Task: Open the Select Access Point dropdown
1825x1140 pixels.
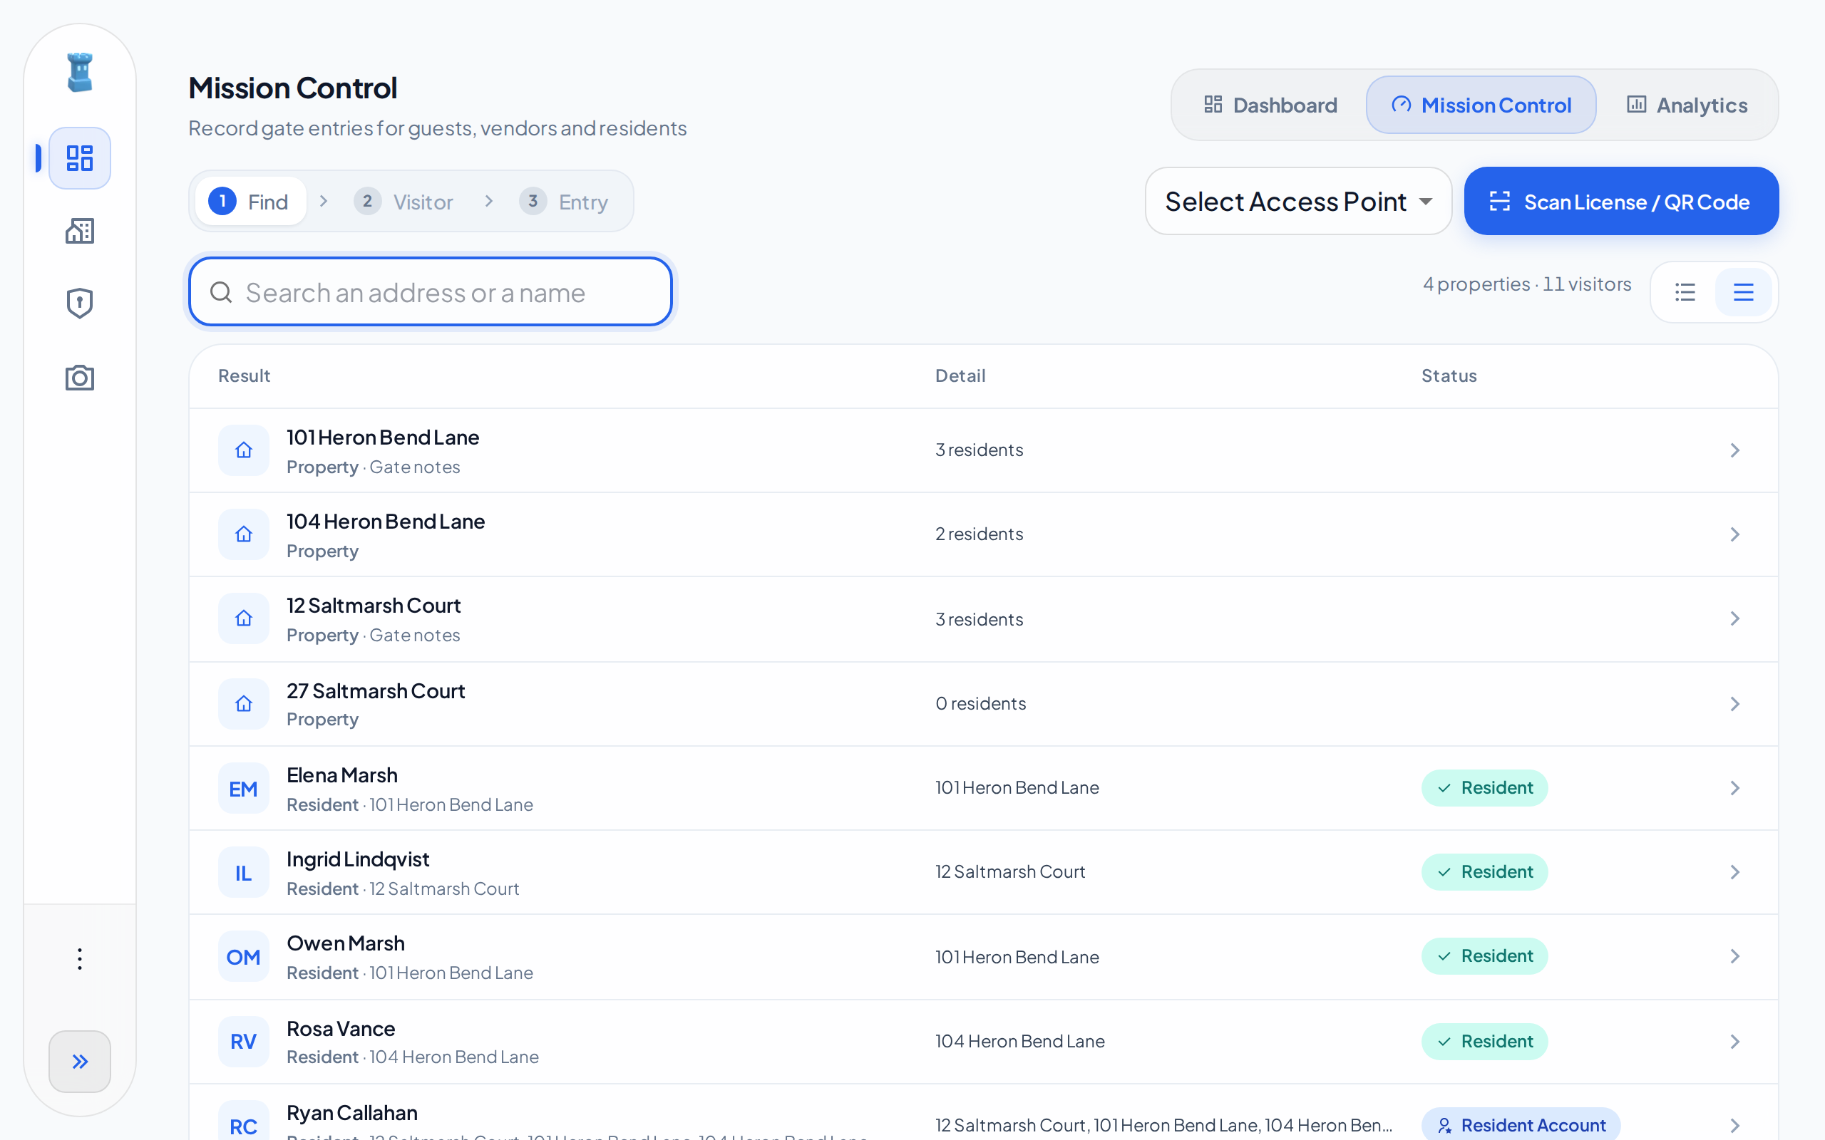Action: pos(1299,202)
